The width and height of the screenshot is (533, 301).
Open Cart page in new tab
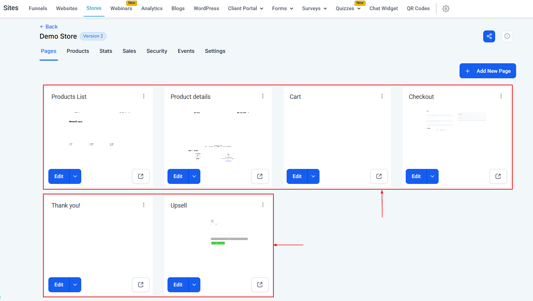pyautogui.click(x=379, y=176)
